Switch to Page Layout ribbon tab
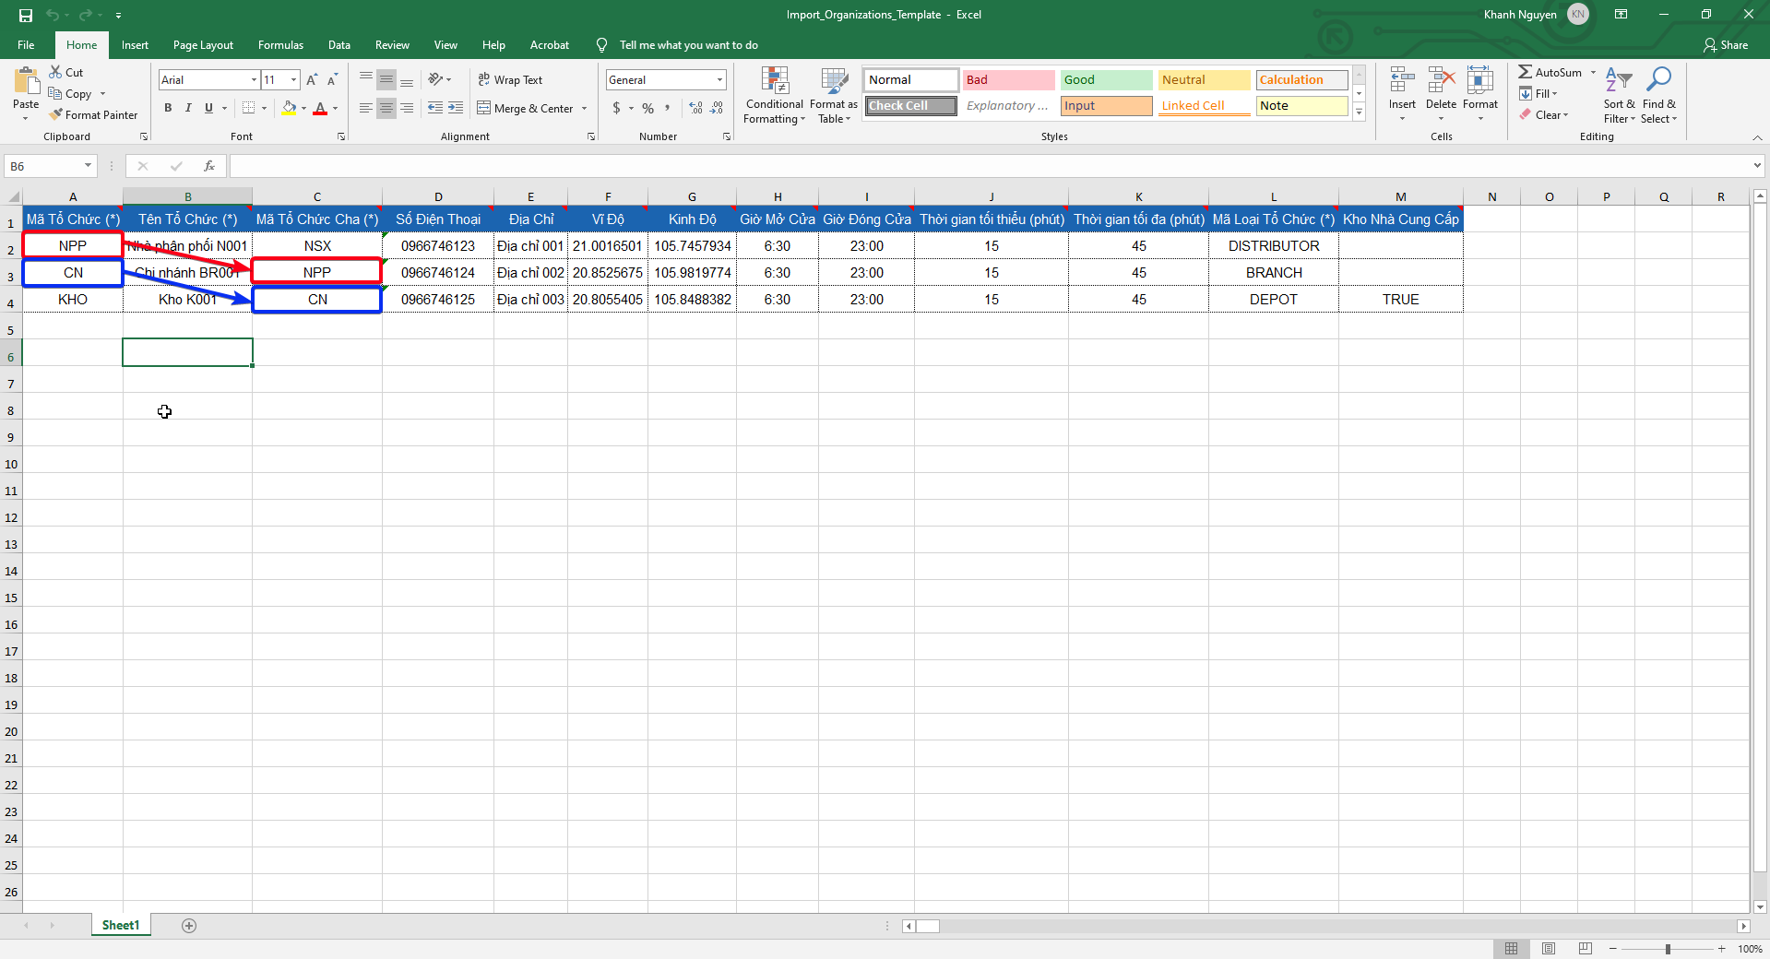The width and height of the screenshot is (1770, 959). tap(203, 45)
